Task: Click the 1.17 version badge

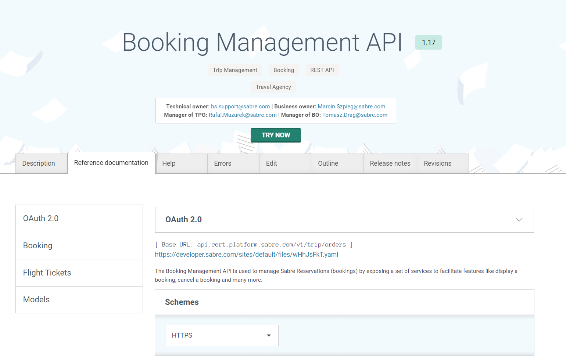Action: click(429, 43)
